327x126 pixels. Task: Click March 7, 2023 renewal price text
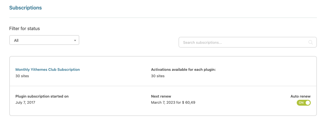(x=173, y=103)
